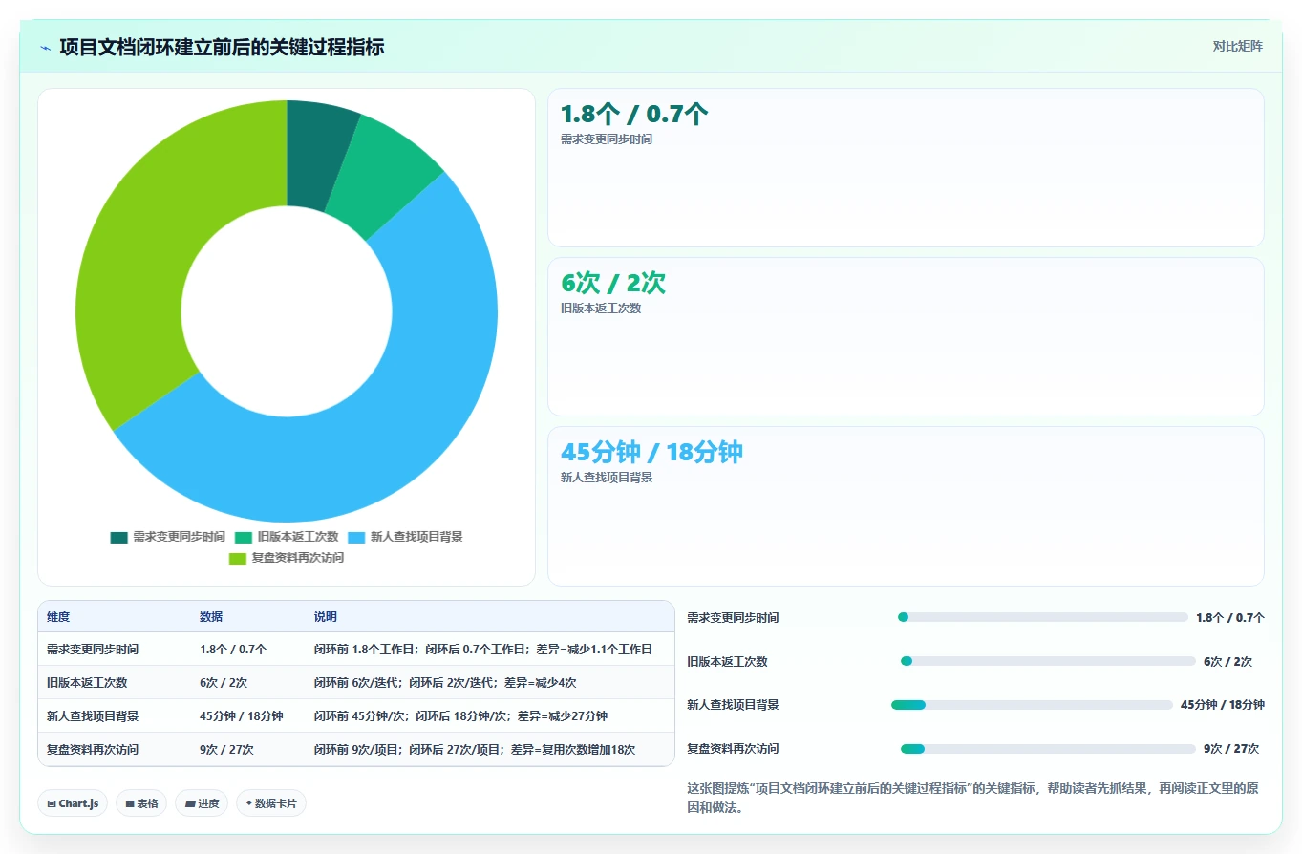The image size is (1302, 854).
Task: Click the Chart.js chip
Action: click(73, 803)
